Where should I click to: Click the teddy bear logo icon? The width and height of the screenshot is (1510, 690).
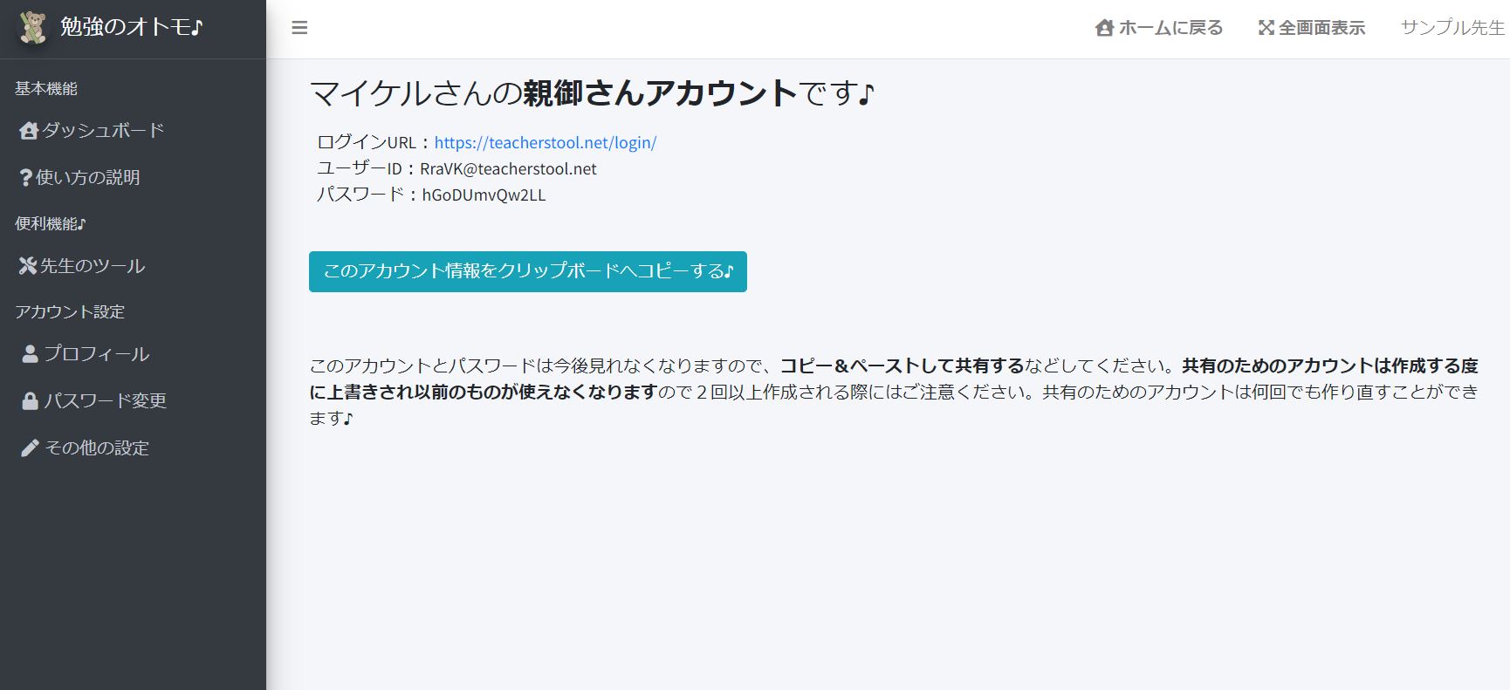click(33, 27)
